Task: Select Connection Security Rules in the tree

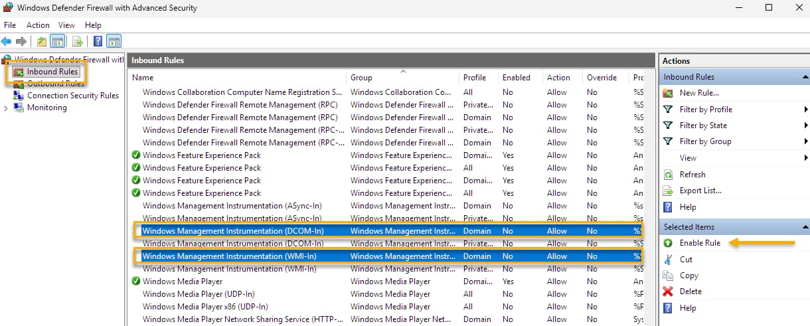Action: pos(73,96)
